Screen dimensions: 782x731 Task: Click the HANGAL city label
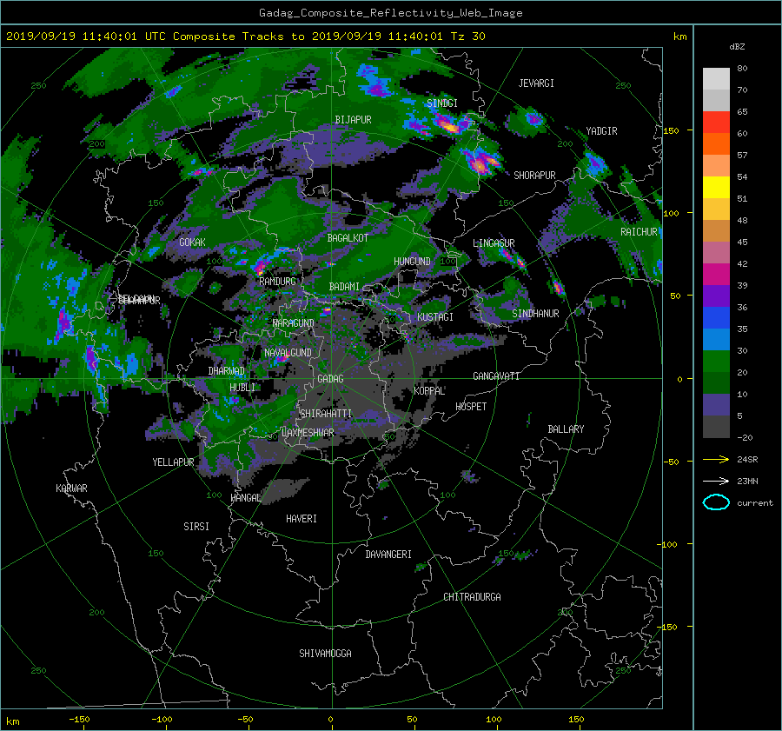click(x=246, y=498)
